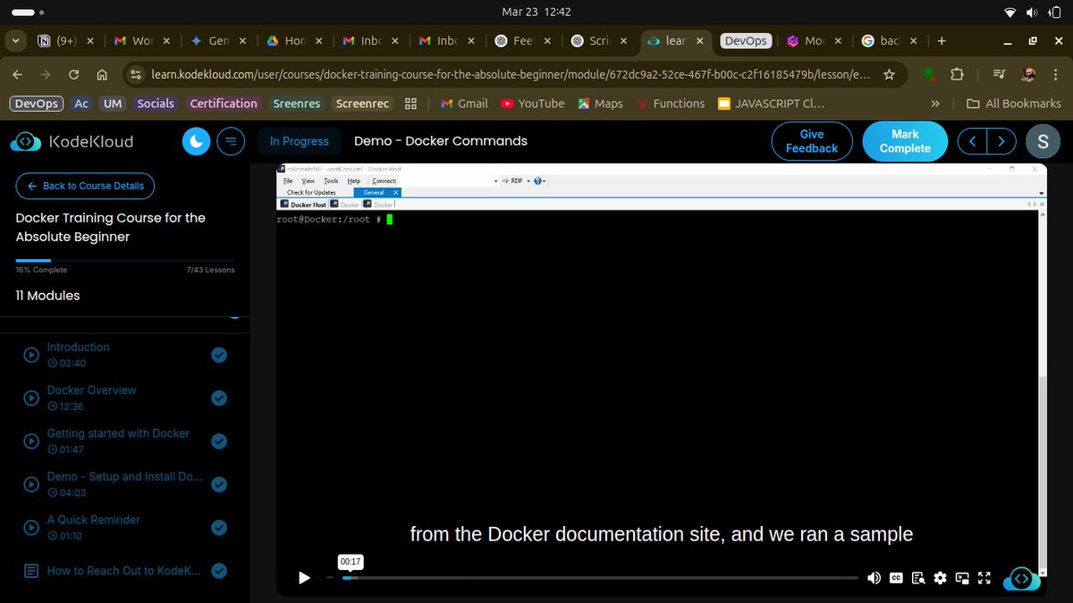
Task: Click checkmark for How to Reach Out
Action: (219, 570)
